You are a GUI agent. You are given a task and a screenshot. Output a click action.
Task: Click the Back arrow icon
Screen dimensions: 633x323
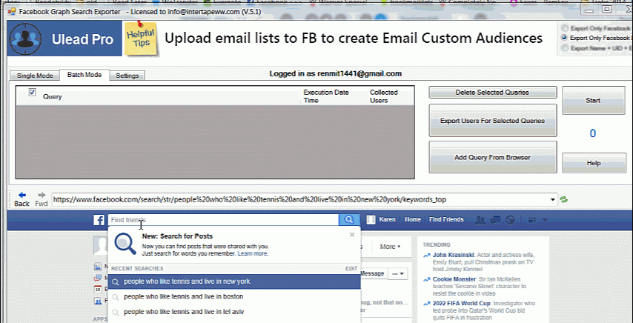coord(21,195)
